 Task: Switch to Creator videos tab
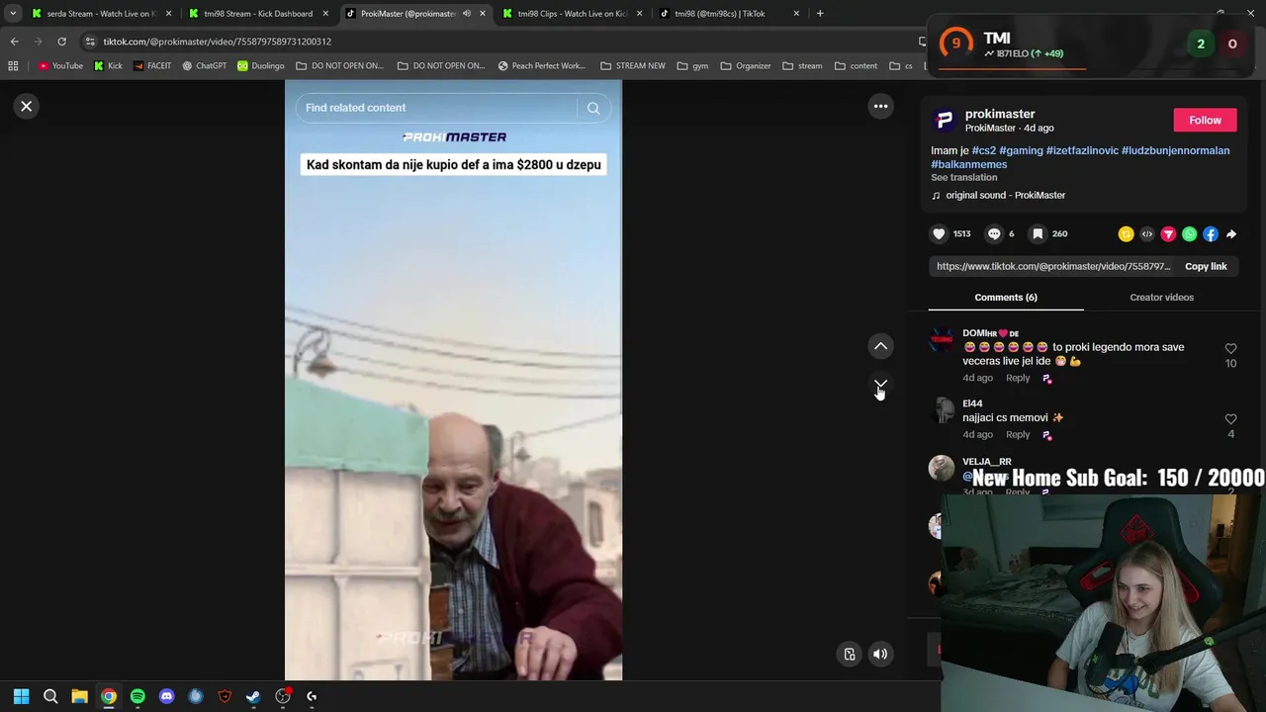(x=1161, y=297)
